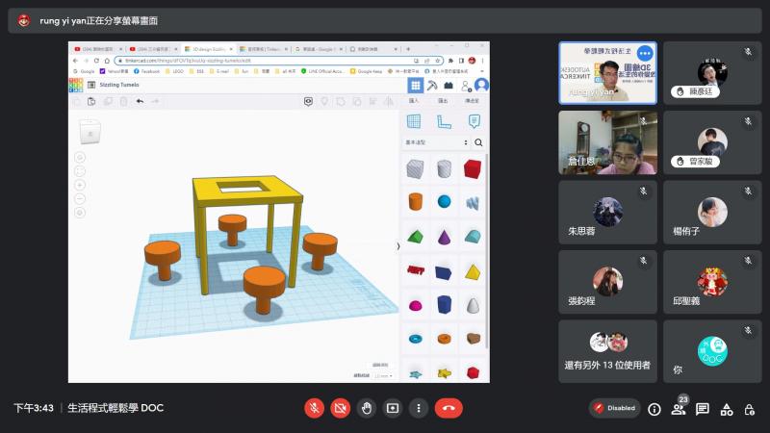The width and height of the screenshot is (770, 433).
Task: Open the meeting details info icon
Action: point(654,409)
